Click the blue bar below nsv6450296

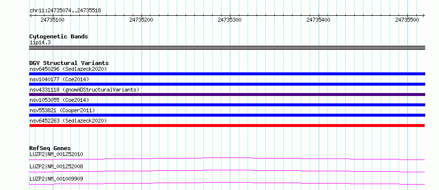[227, 74]
